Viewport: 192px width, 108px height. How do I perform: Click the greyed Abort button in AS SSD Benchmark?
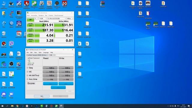click(60, 96)
